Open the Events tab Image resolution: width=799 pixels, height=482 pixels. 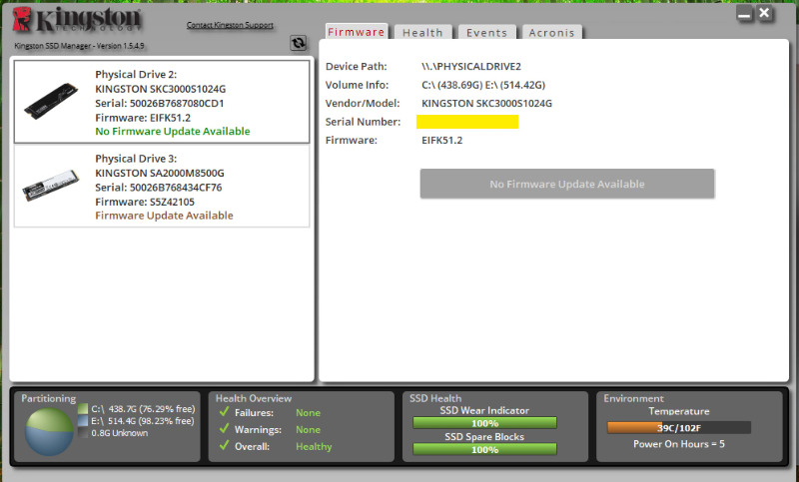pos(486,32)
